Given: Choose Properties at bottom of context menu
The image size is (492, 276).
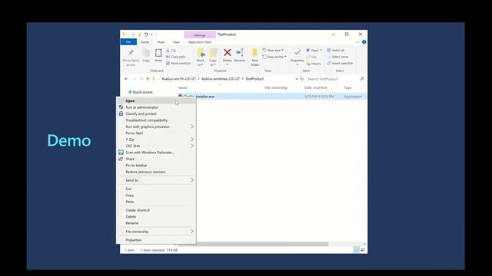Looking at the screenshot, I should pos(156,240).
